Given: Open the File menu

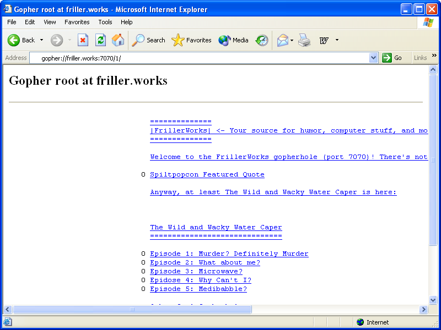Looking at the screenshot, I should coord(12,22).
